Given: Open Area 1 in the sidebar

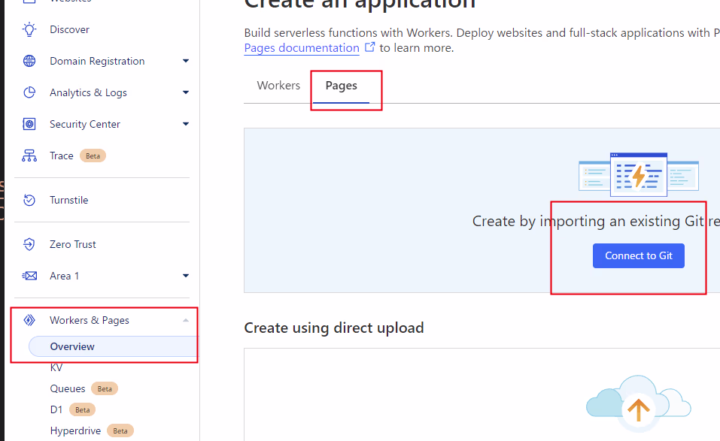Looking at the screenshot, I should (x=64, y=276).
